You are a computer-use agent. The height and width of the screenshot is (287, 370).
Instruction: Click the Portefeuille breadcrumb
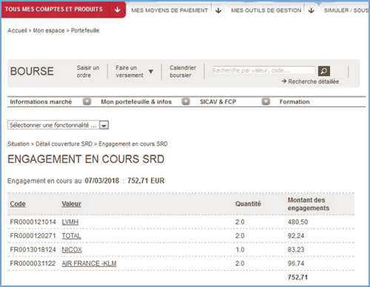coord(85,30)
